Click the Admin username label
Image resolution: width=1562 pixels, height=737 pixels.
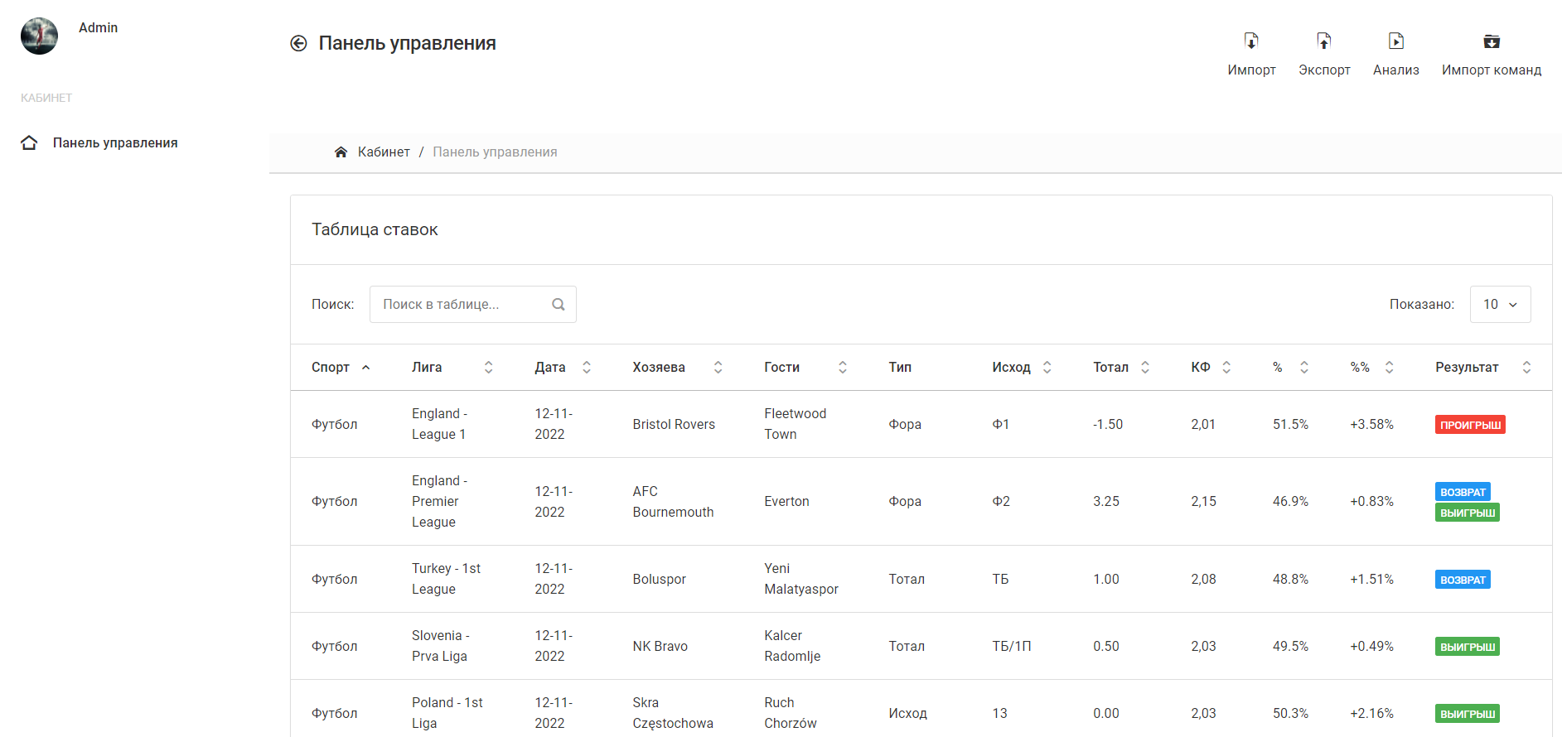98,27
